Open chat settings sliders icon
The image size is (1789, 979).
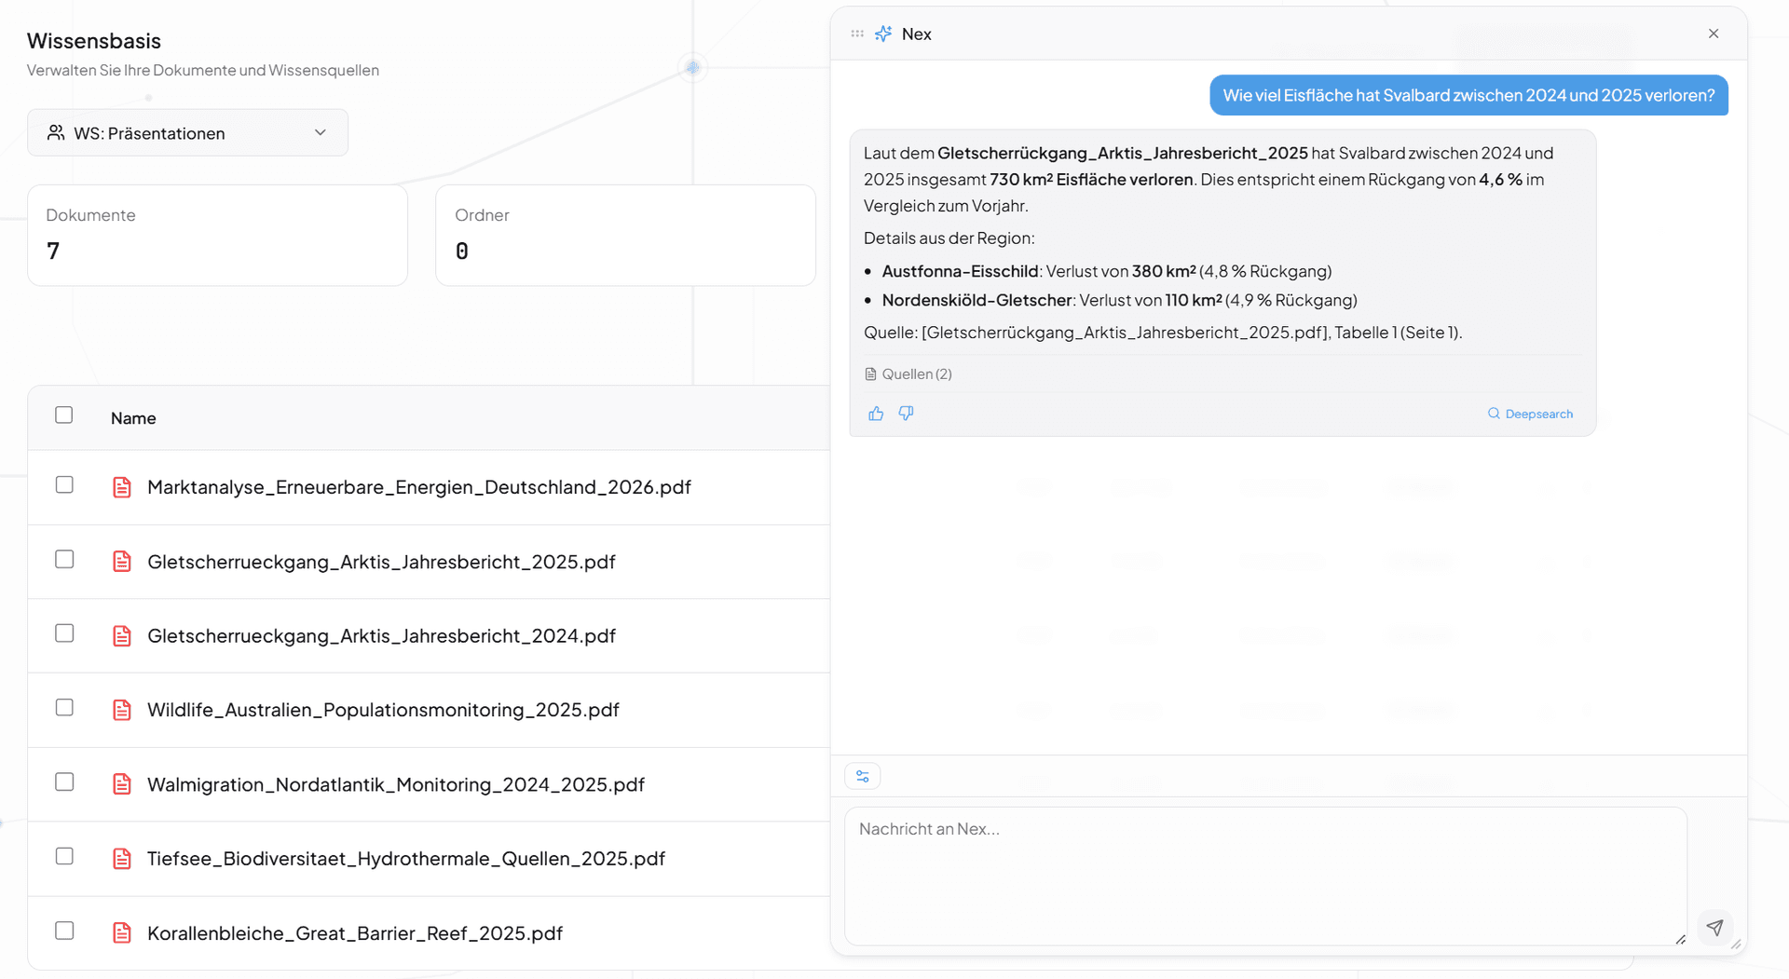[863, 776]
